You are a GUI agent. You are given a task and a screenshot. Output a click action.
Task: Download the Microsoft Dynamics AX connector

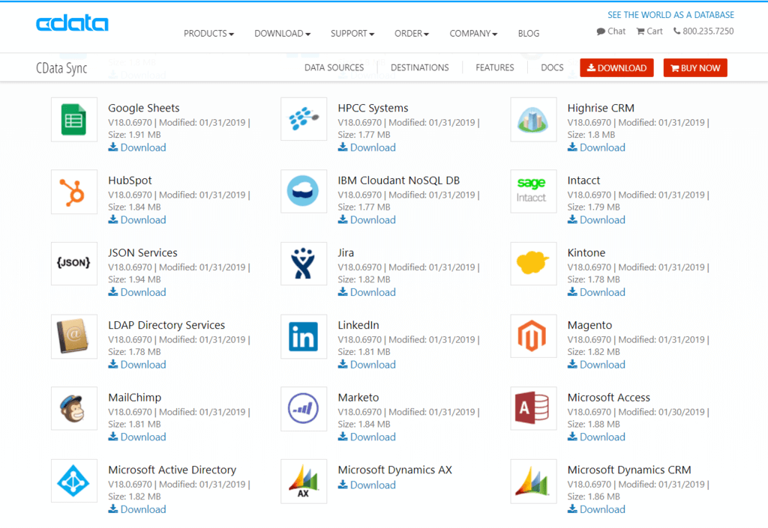pyautogui.click(x=367, y=485)
